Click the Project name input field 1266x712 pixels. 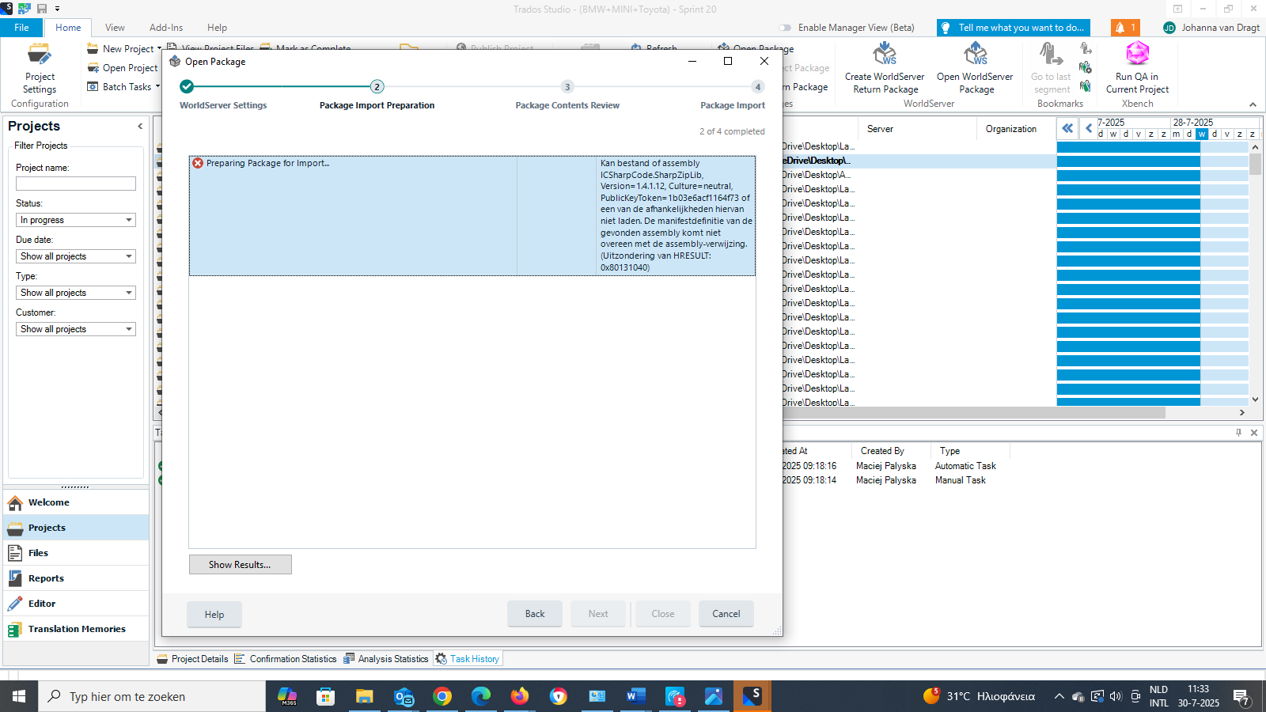[x=76, y=184]
